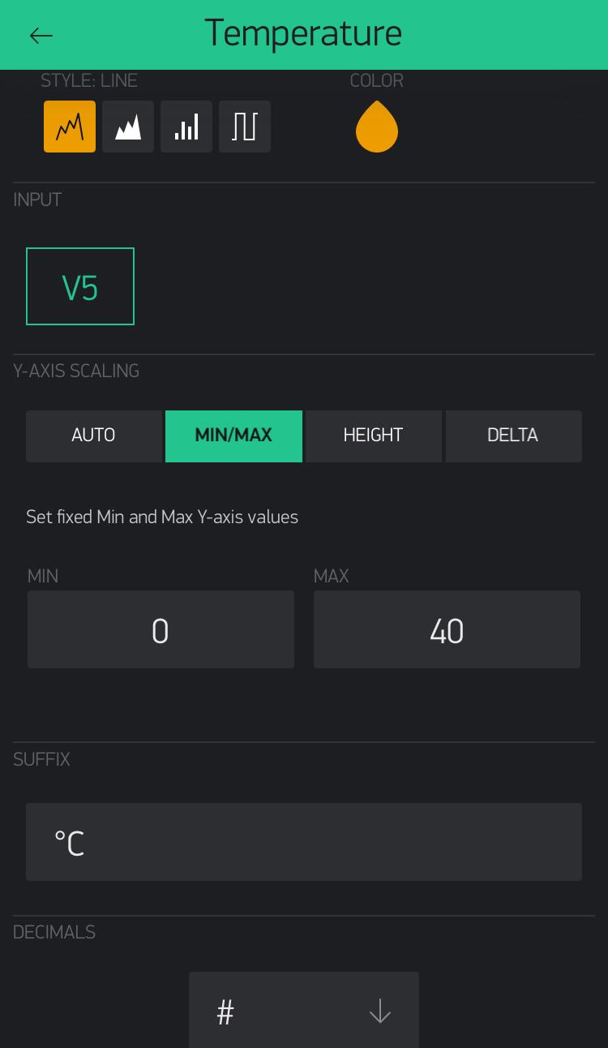Edit the MIN value field showing 0

tap(161, 629)
